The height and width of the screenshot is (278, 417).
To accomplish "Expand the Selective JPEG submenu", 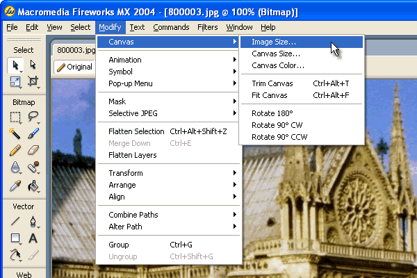I will tap(168, 113).
